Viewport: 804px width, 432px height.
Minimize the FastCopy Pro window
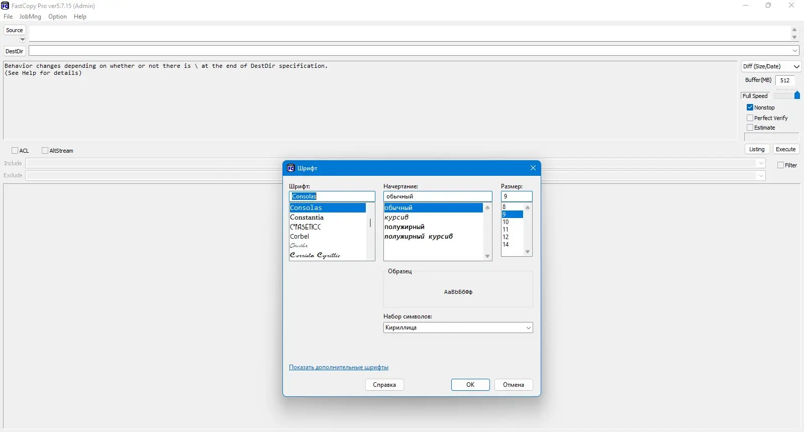(746, 6)
